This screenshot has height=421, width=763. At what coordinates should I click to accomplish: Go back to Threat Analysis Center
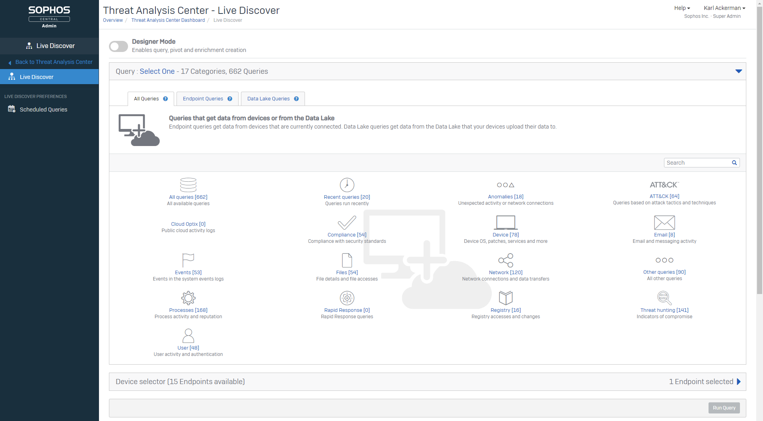point(54,62)
